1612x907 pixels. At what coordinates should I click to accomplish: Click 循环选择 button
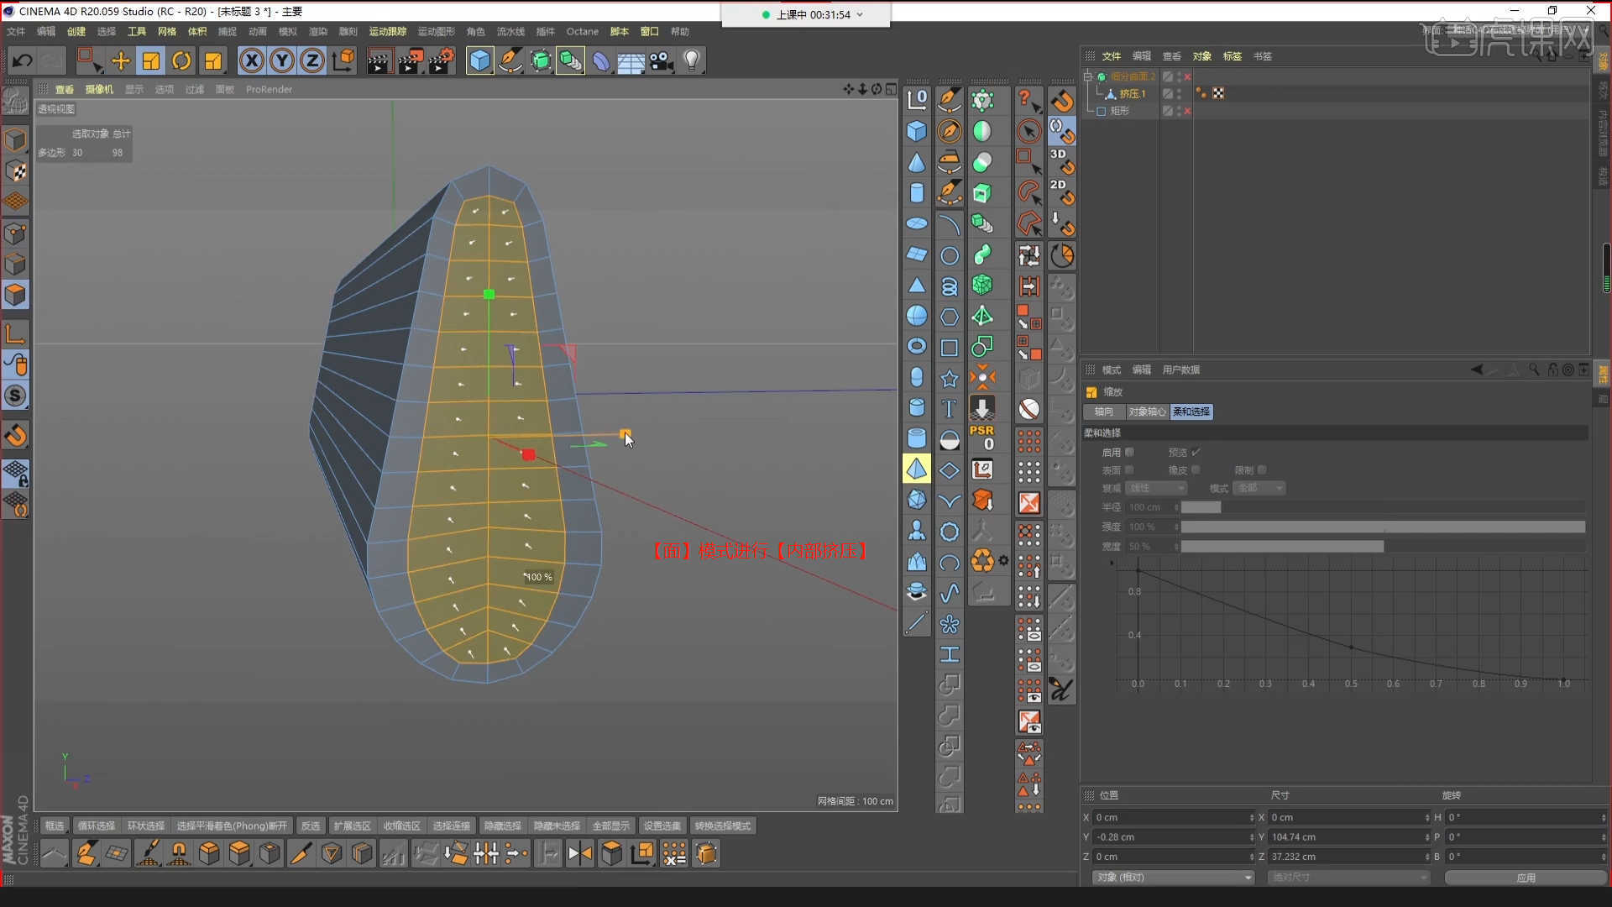coord(97,826)
